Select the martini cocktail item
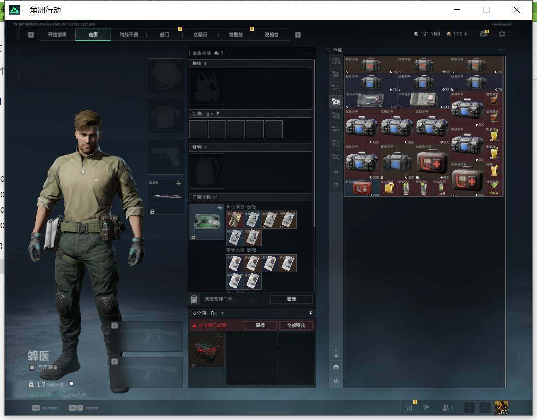The width and height of the screenshot is (537, 420). [x=494, y=188]
